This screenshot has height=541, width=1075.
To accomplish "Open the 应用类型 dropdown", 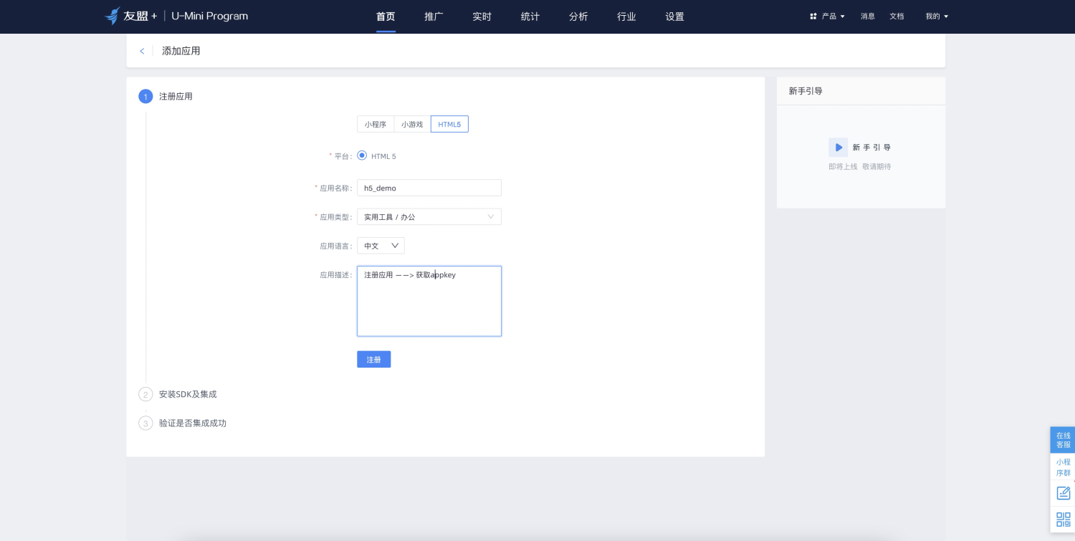I will pos(429,216).
